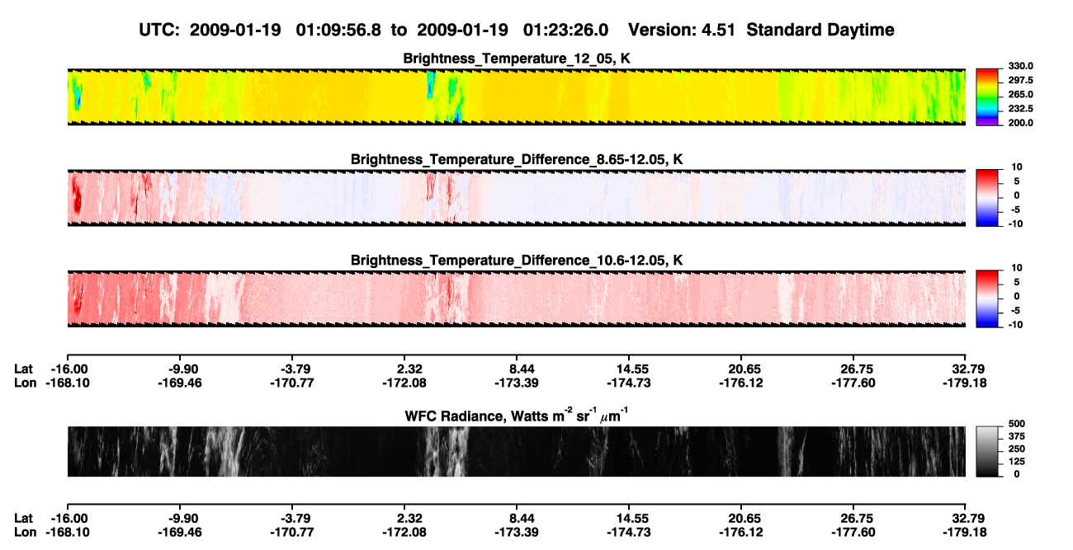Click the 'Lat' label on the upper axis
This screenshot has height=550, width=1073.
pos(25,369)
